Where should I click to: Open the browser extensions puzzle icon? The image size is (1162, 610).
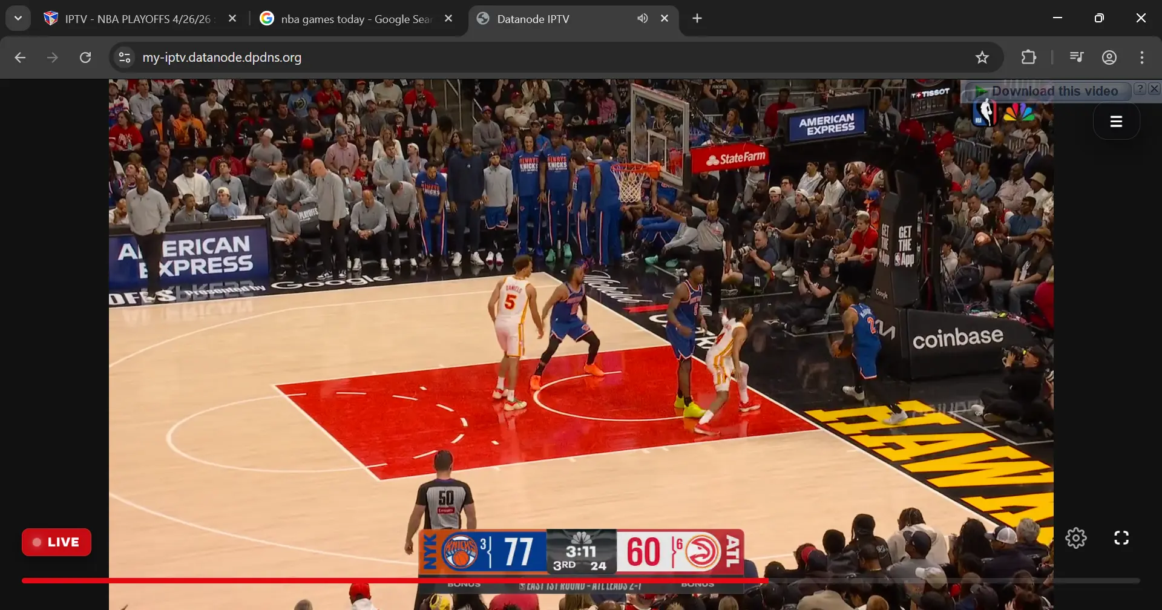(x=1028, y=57)
